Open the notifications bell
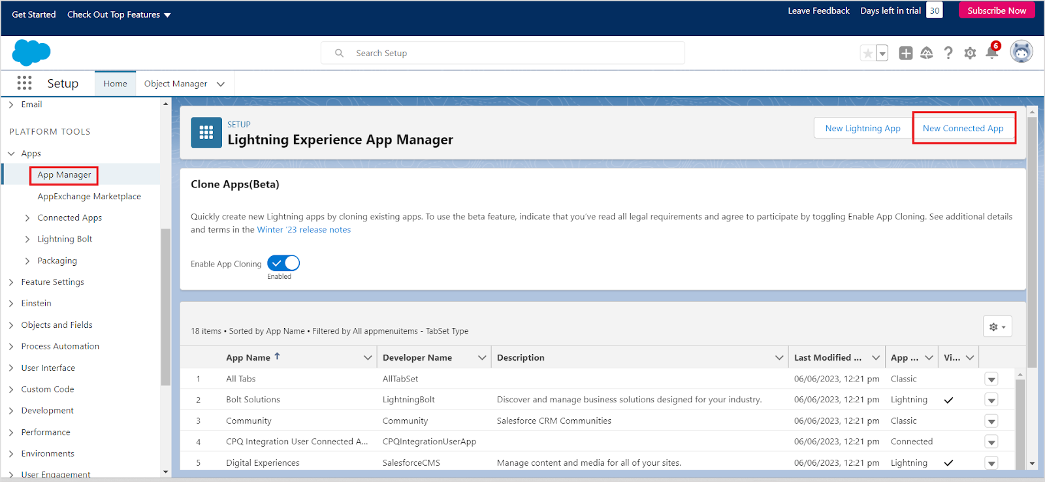This screenshot has height=482, width=1045. point(991,53)
